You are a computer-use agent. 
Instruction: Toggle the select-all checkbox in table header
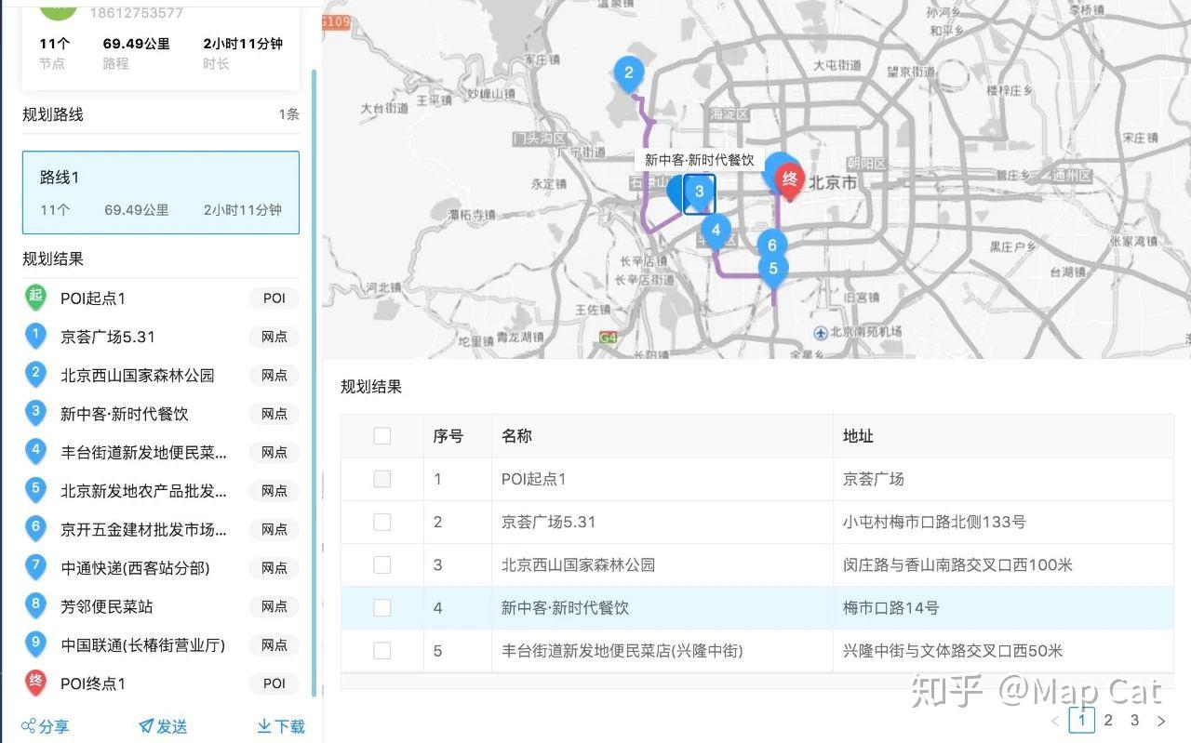pyautogui.click(x=381, y=435)
